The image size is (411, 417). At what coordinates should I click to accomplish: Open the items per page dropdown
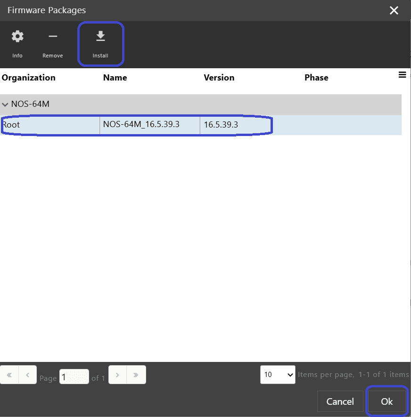click(278, 375)
